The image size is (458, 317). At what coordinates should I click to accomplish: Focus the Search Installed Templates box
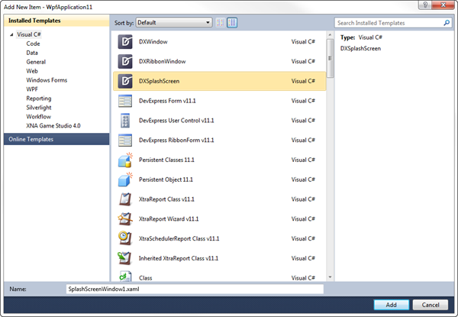point(393,23)
